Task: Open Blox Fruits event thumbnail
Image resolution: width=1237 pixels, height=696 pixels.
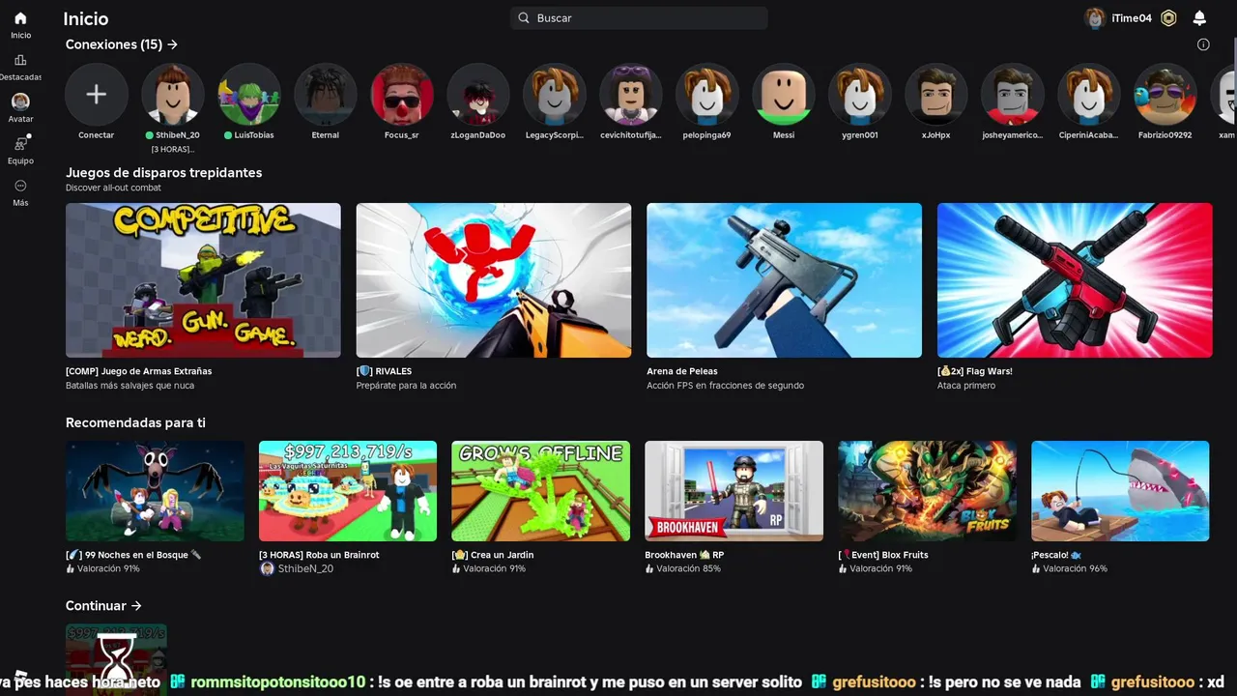Action: click(x=928, y=491)
